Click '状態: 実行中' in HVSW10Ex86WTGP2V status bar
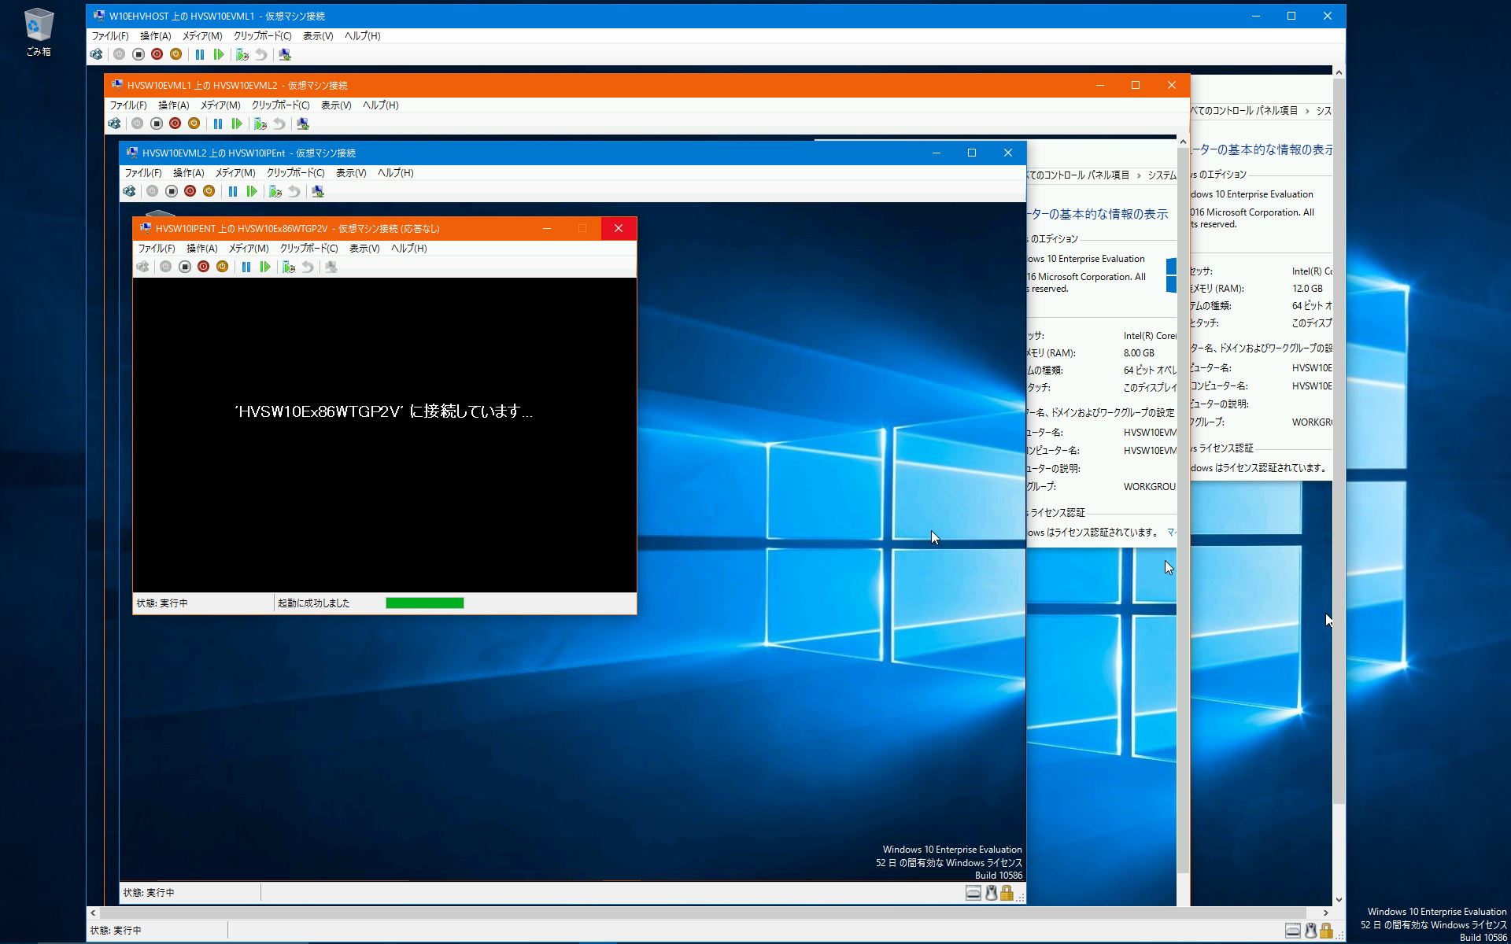Image resolution: width=1511 pixels, height=944 pixels. pyautogui.click(x=162, y=603)
